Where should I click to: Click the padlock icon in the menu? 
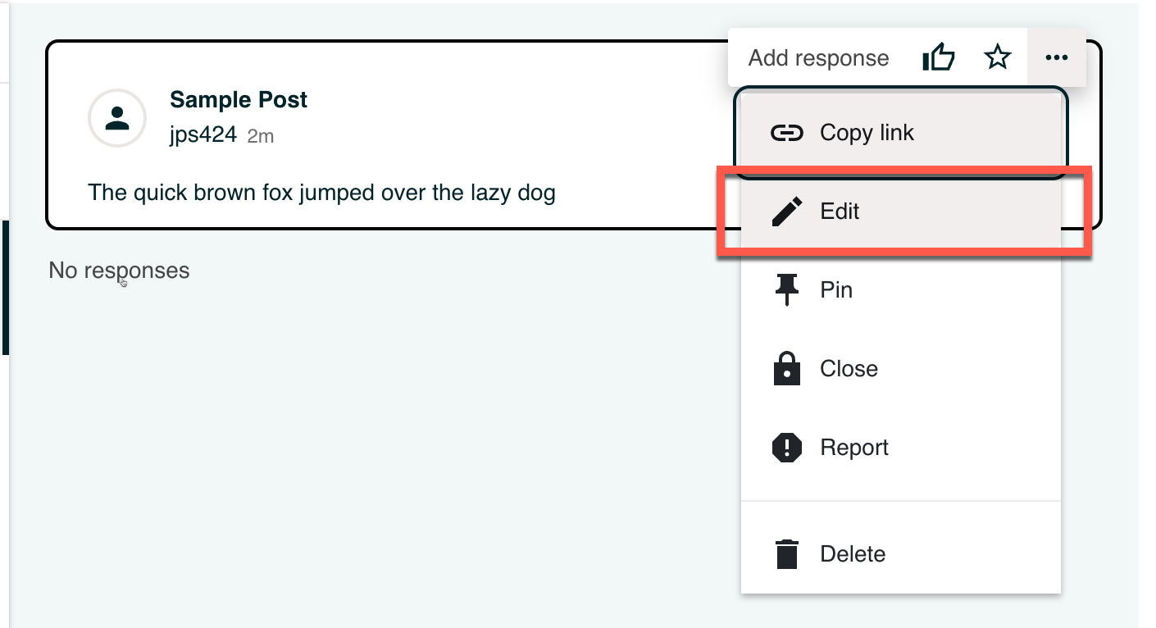pyautogui.click(x=787, y=369)
